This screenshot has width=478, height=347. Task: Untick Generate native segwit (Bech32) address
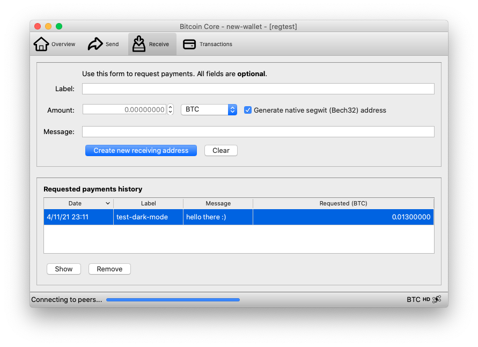point(248,110)
